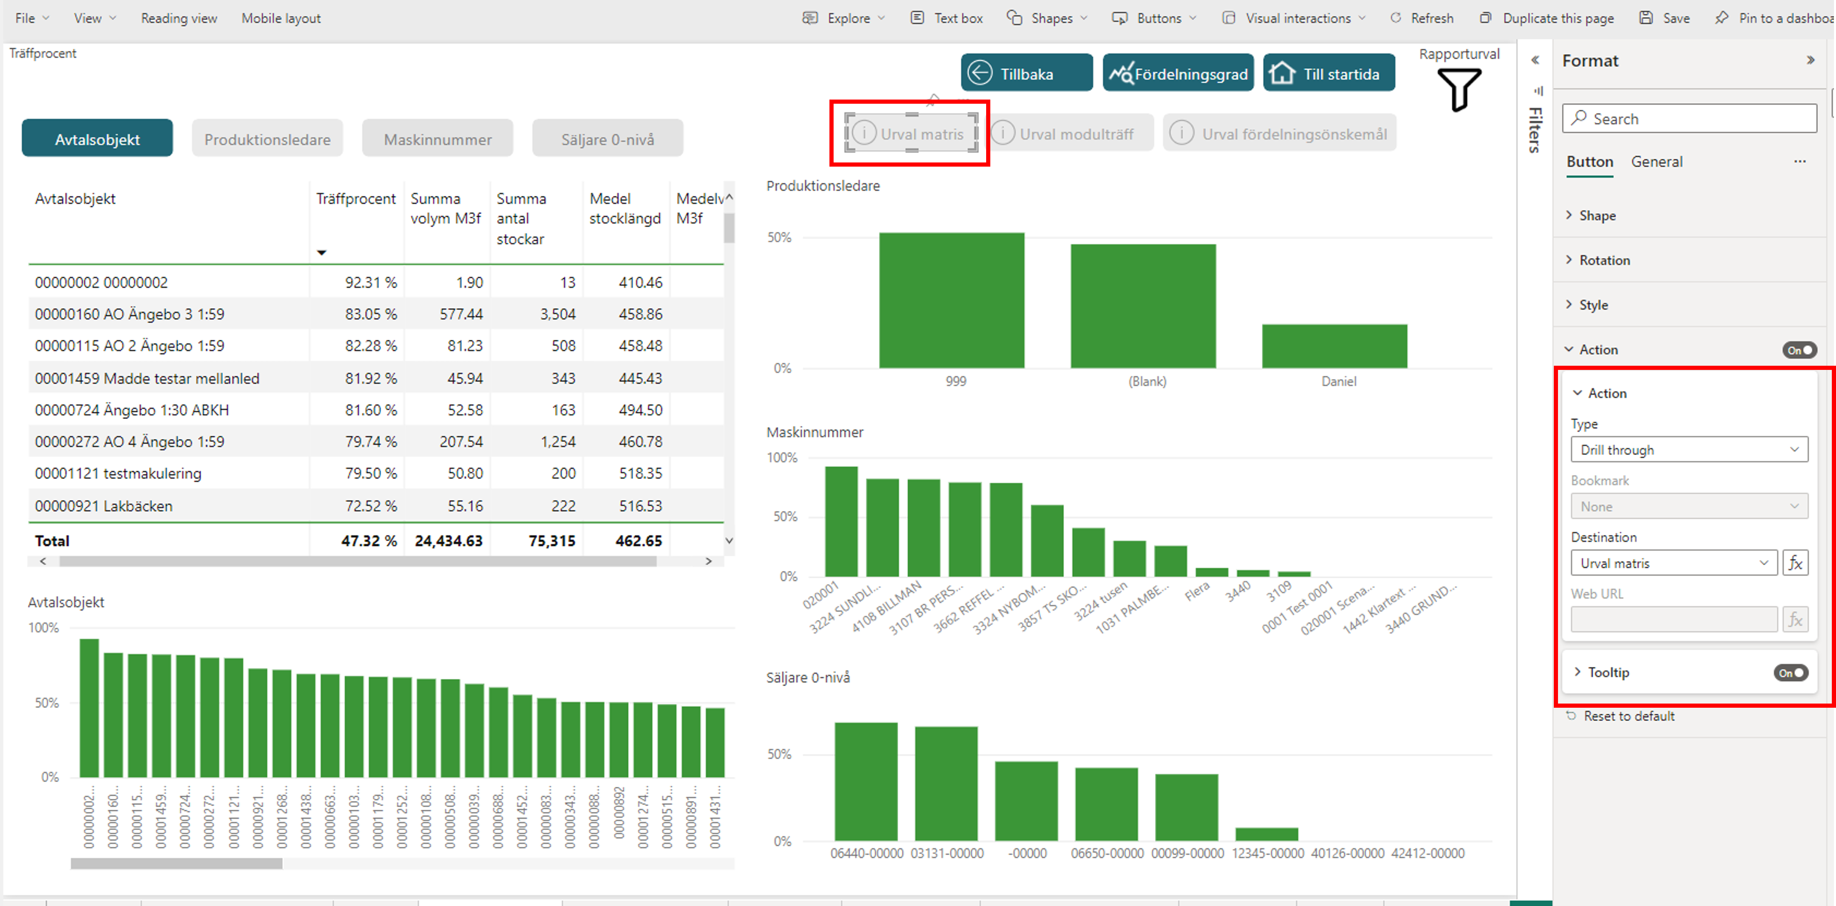Expand the Tooltip section chevron

[x=1577, y=671]
